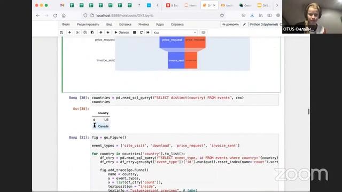
Task: Run the cell with Запуск button
Action: point(122,33)
